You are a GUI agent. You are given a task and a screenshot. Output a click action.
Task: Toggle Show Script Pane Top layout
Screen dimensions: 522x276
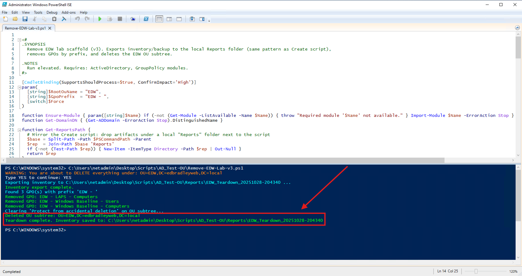click(x=159, y=19)
